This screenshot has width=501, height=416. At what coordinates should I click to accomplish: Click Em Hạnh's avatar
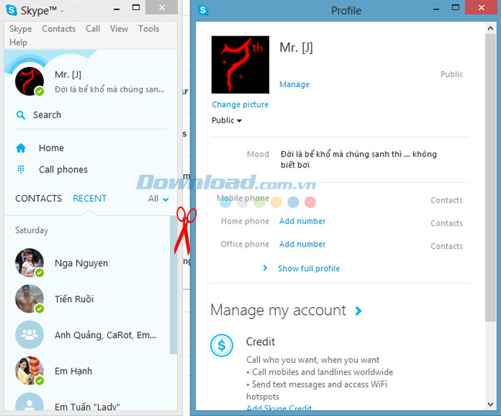tap(29, 371)
